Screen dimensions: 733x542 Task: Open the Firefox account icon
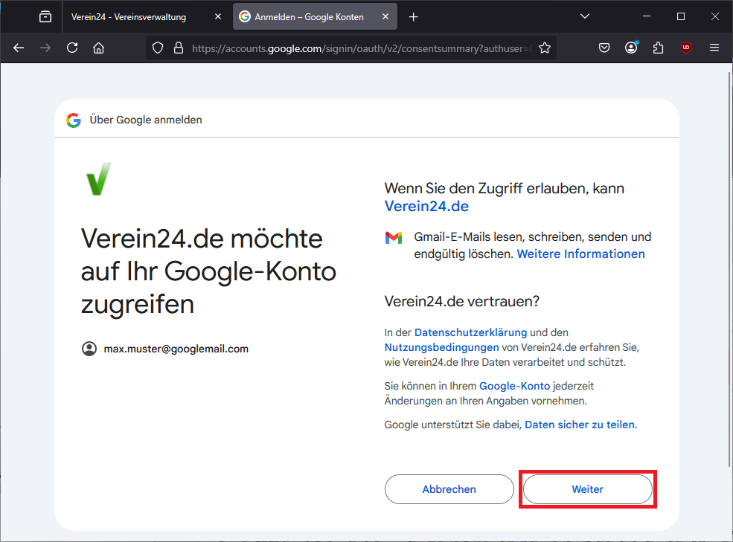631,48
